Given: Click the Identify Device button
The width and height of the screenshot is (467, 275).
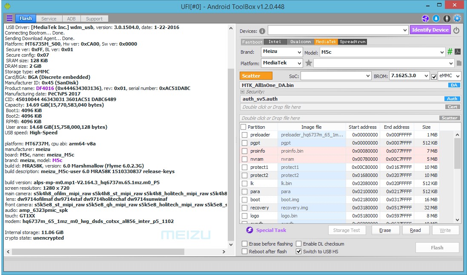Looking at the screenshot, I should 430,30.
